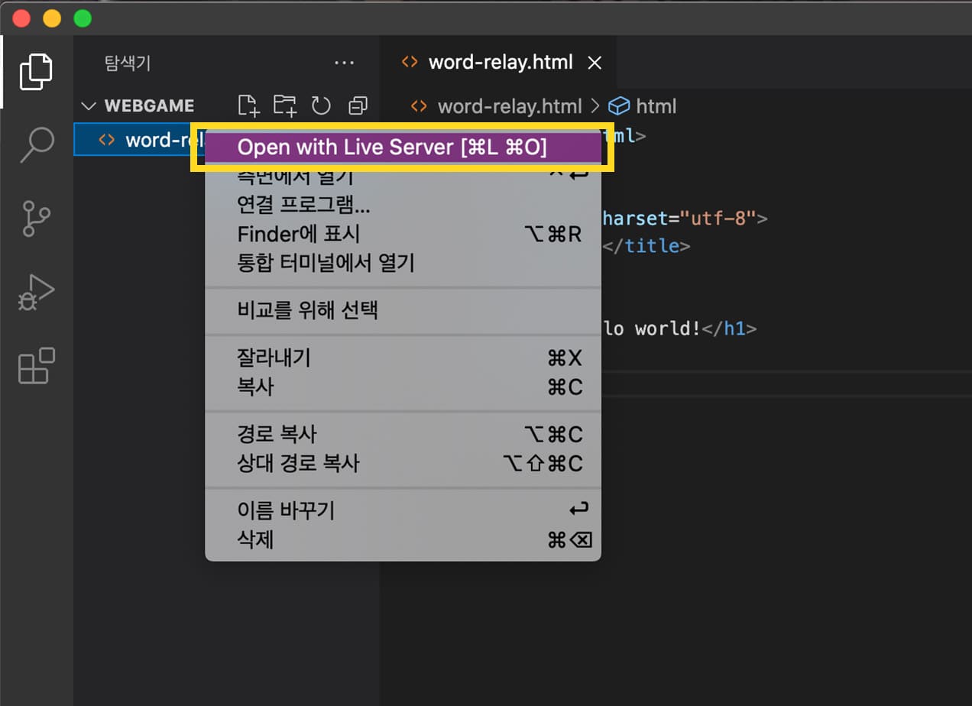The height and width of the screenshot is (706, 972).
Task: Select the Search icon in the activity bar
Action: [36, 144]
